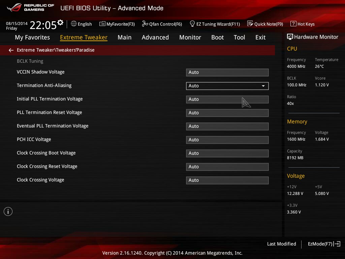Click the Ratio 40x value

tap(290, 103)
